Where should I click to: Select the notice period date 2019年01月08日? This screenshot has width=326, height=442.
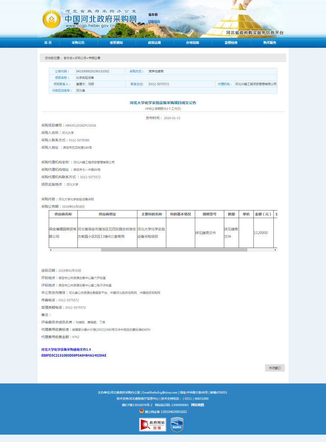point(73,207)
